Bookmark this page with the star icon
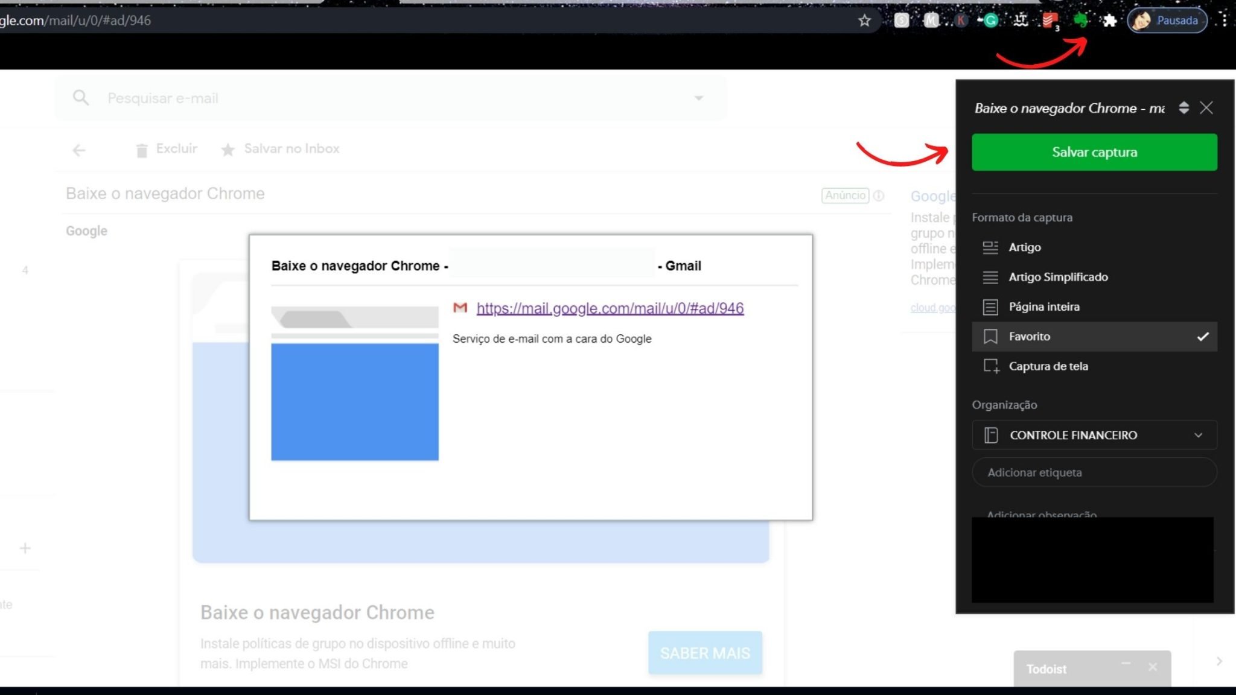This screenshot has height=695, width=1236. click(x=864, y=21)
